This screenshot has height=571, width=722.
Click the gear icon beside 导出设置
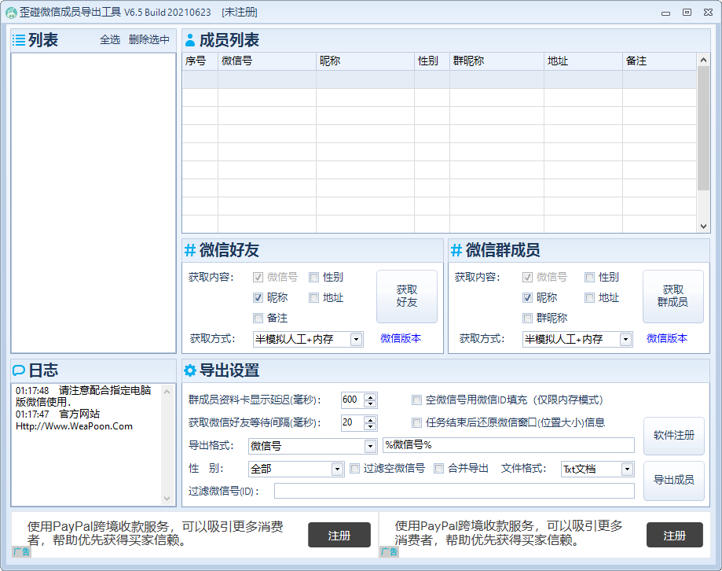(190, 370)
